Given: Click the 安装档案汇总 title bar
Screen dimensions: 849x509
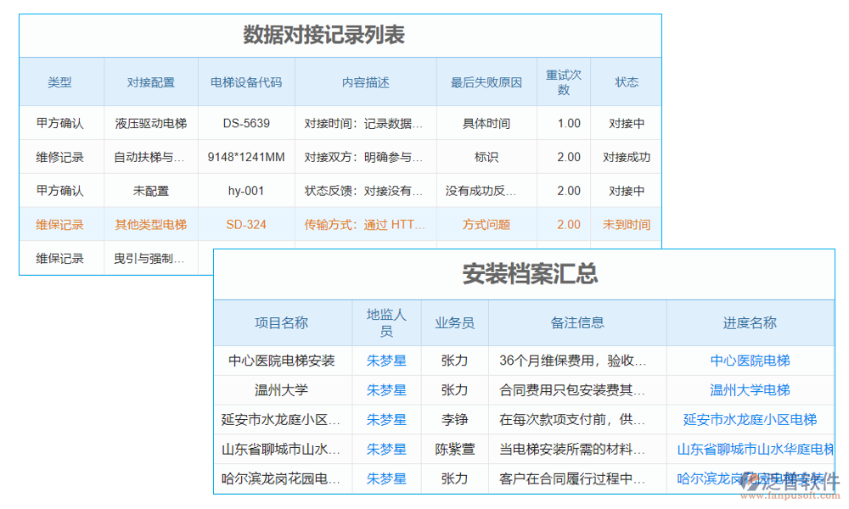Looking at the screenshot, I should tap(531, 276).
